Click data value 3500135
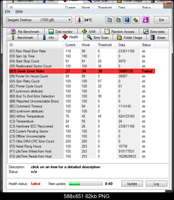Image resolution: width=174 pixels, height=200 pixels. point(126,71)
